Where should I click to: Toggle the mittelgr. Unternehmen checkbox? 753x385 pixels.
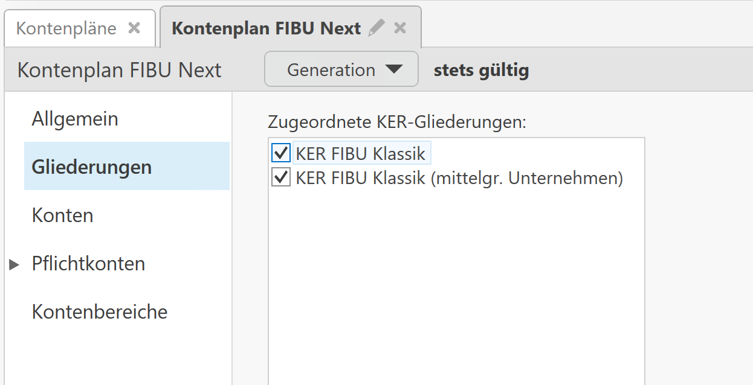point(281,177)
